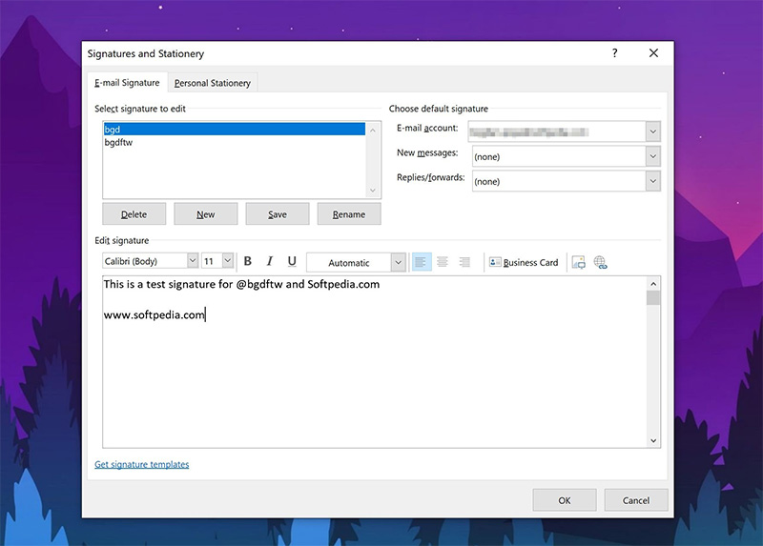Screen dimensions: 763x546
Task: Toggle underline formatting
Action: pyautogui.click(x=292, y=262)
